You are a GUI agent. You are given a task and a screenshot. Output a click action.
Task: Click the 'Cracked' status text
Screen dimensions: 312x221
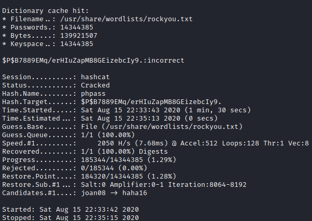[x=95, y=85]
